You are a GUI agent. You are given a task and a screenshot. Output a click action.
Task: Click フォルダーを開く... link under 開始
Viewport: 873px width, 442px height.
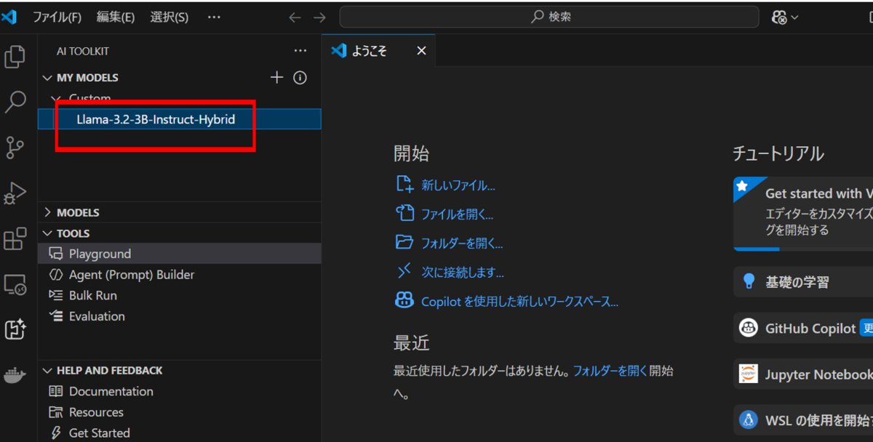coord(463,244)
